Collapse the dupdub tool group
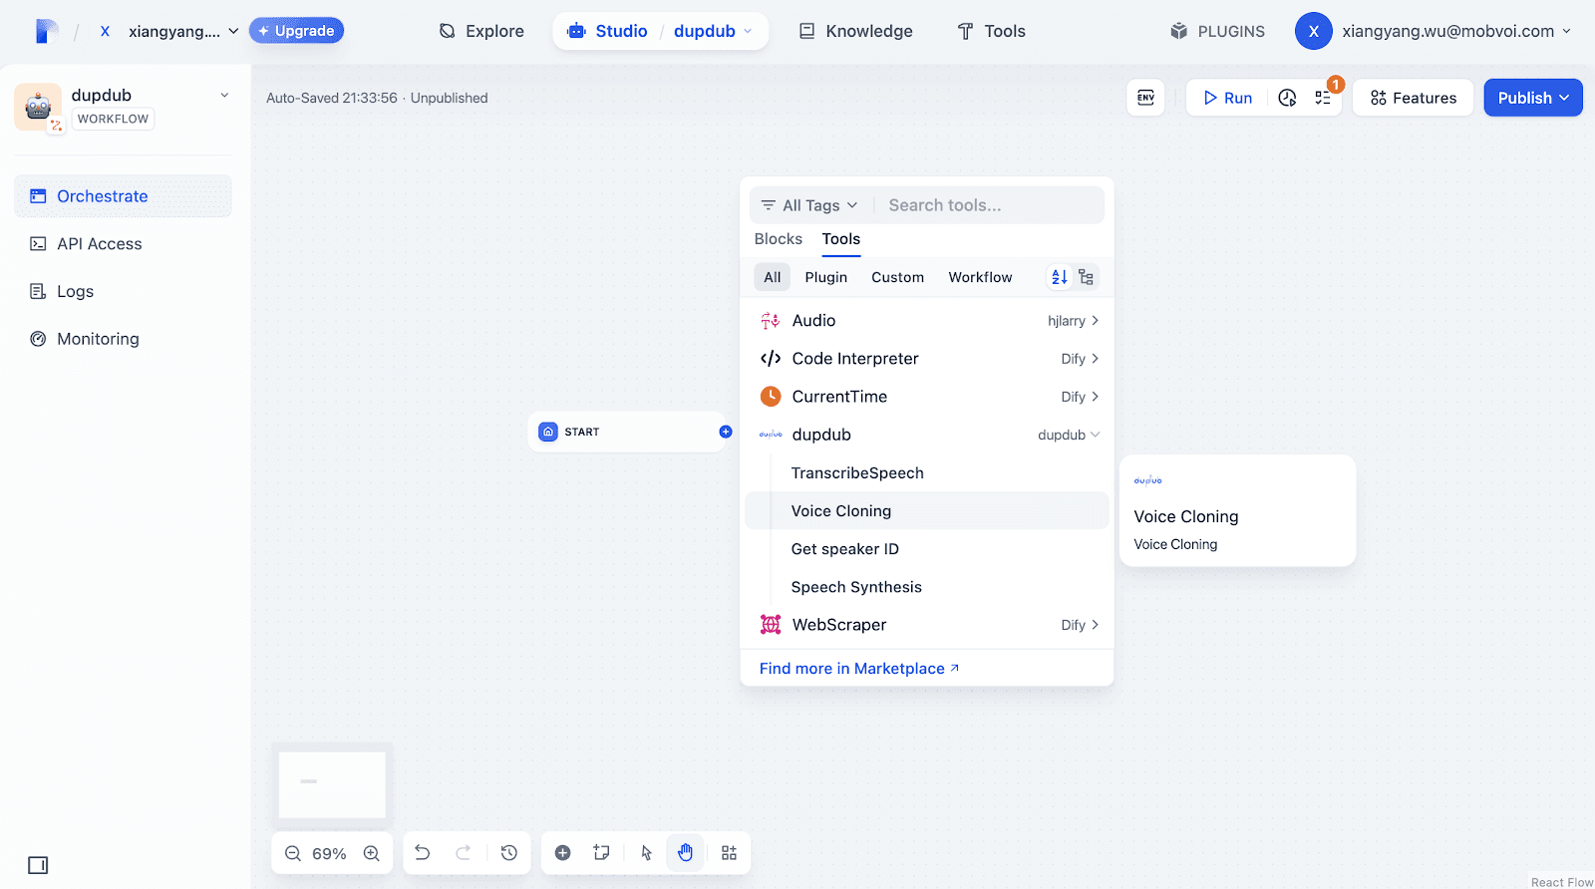This screenshot has height=889, width=1595. (x=1095, y=435)
